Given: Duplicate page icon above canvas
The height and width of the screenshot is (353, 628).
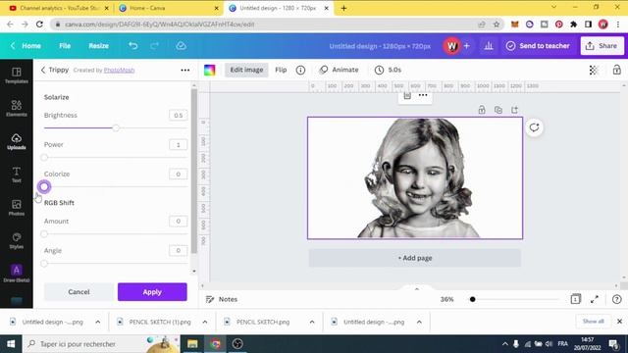Looking at the screenshot, I should (498, 110).
